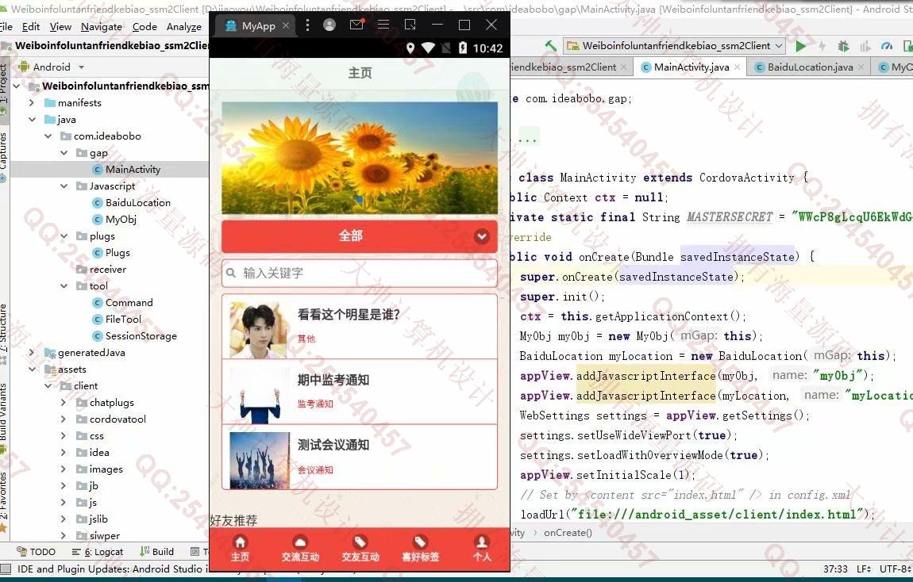Close the MyApp emulator tab

[x=285, y=25]
